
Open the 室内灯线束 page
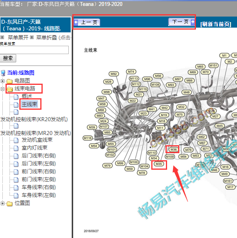click(x=34, y=148)
